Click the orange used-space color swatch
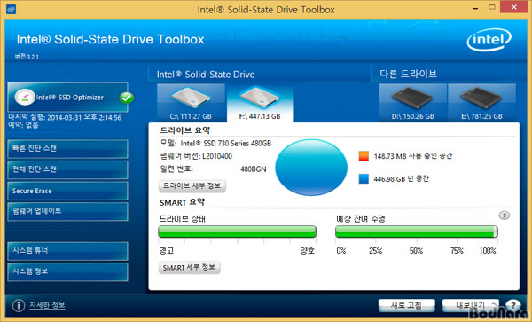This screenshot has height=322, width=532. coord(364,156)
